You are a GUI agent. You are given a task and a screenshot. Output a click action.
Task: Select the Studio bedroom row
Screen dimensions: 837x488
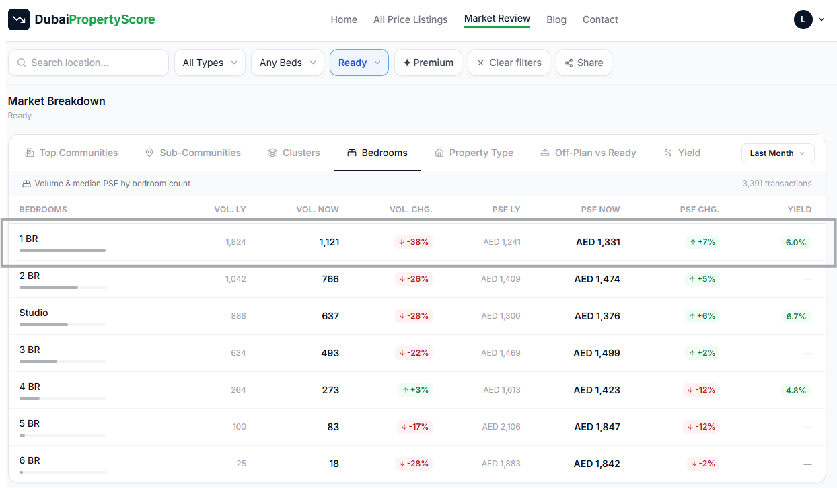click(416, 316)
